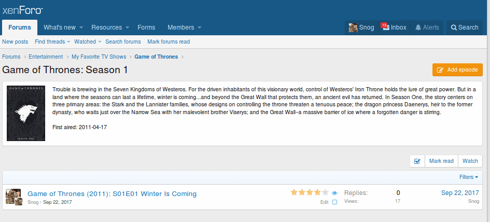
Task: Open Search in the top bar
Action: tap(465, 27)
